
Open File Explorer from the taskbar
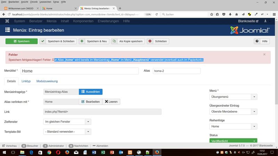point(22,152)
